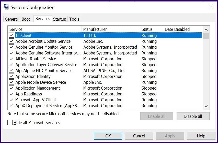Image resolution: width=218 pixels, height=143 pixels.
Task: Toggle Adobe Genuine Software Integrity checkbox
Action: point(12,53)
